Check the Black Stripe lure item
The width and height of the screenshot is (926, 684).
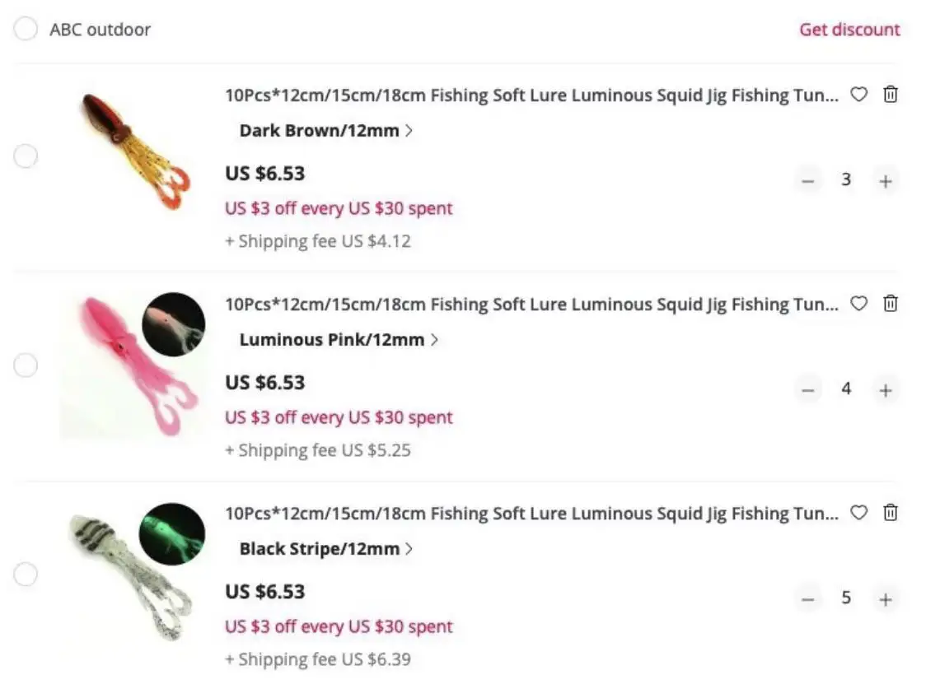[x=26, y=575]
